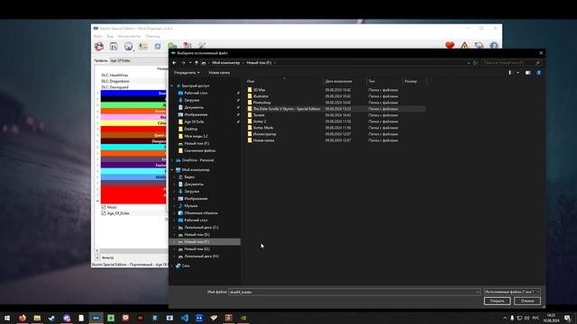Select the Vortex 2 folder
577x324 pixels.
pyautogui.click(x=260, y=121)
